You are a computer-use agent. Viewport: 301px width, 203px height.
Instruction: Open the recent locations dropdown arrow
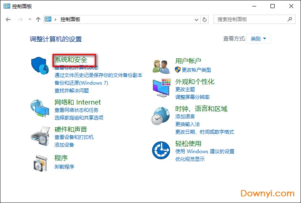click(x=30, y=19)
